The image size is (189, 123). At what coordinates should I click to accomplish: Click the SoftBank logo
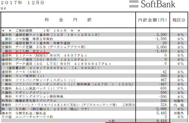tap(152, 4)
